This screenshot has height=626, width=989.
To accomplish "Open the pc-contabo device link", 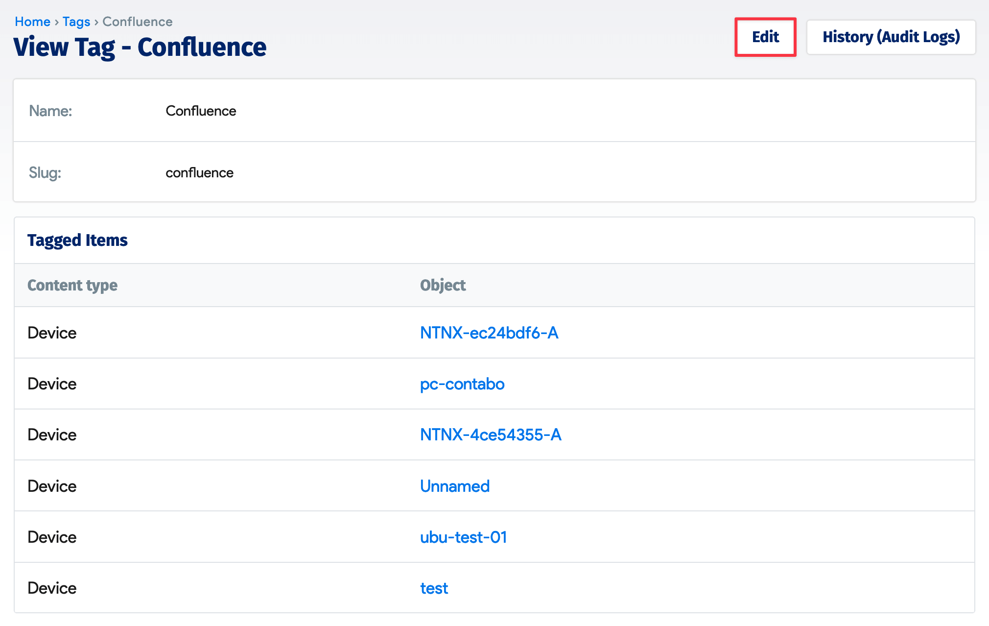I will coord(462,384).
